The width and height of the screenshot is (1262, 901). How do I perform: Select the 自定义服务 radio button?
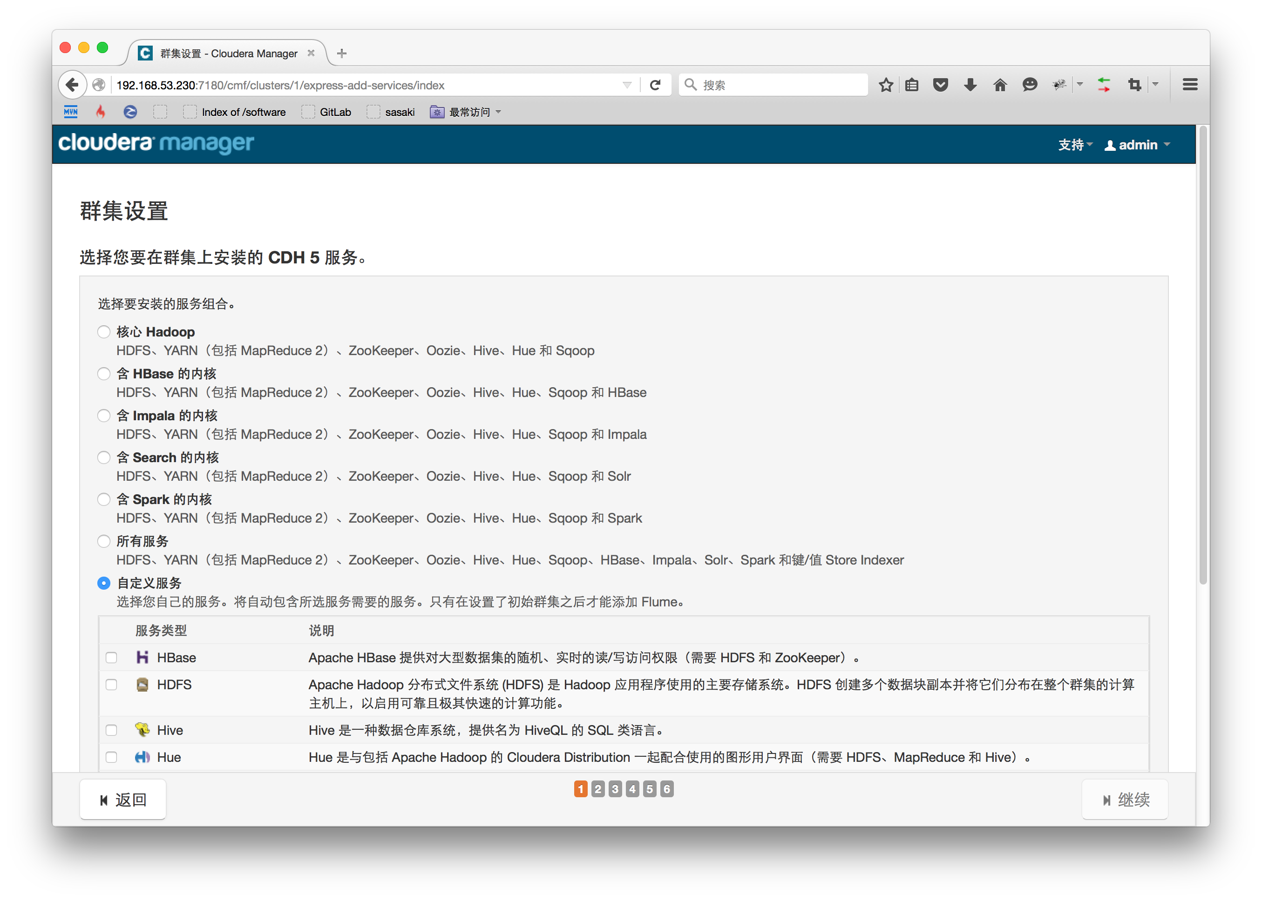tap(104, 583)
